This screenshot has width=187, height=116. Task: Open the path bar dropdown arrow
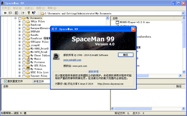(x=183, y=13)
